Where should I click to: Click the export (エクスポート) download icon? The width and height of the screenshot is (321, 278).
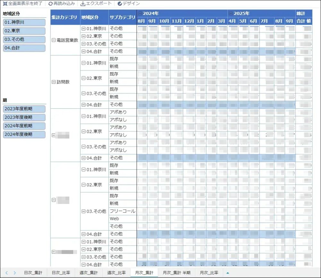pyautogui.click(x=83, y=4)
